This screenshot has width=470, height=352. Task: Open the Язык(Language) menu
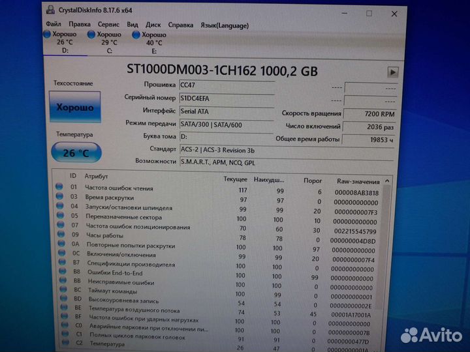click(225, 25)
